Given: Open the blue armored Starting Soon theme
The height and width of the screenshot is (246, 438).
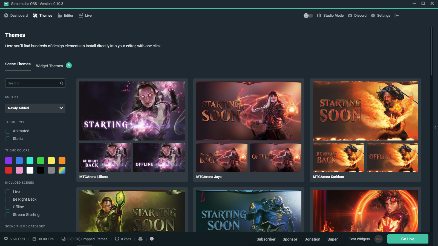Looking at the screenshot, I should click(249, 211).
